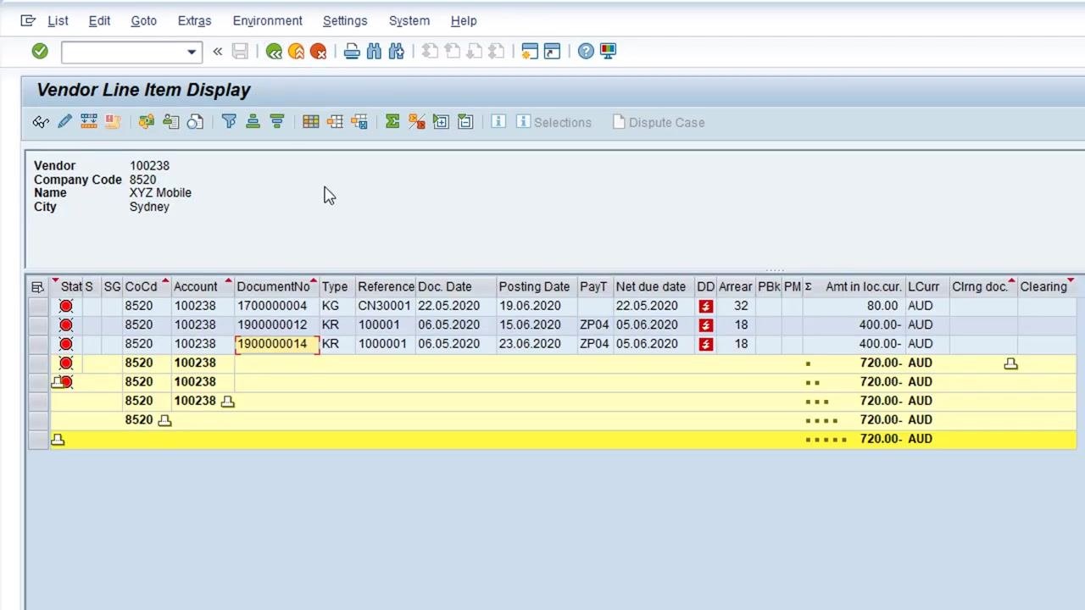
Task: Click the reference cell CN30001
Action: tap(384, 306)
